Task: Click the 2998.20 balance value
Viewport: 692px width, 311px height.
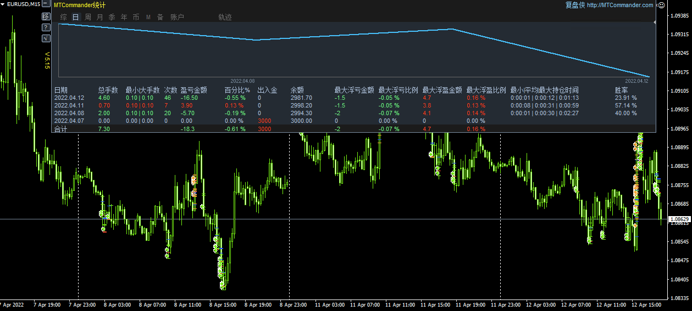Action: point(301,105)
